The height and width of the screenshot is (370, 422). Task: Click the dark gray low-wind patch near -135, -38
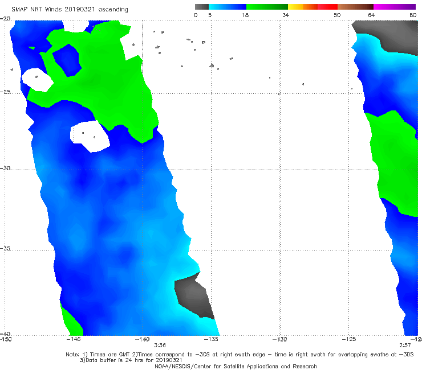(x=194, y=296)
